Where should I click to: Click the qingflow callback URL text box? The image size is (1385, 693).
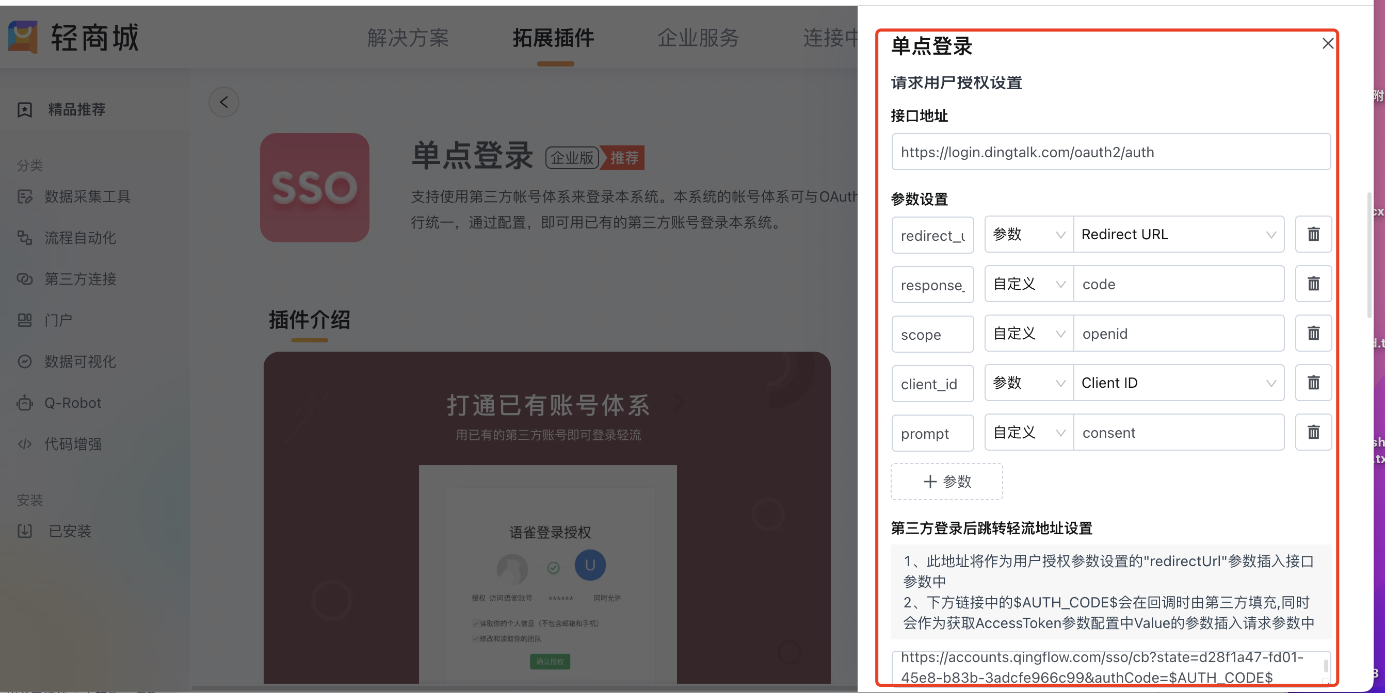point(1111,667)
